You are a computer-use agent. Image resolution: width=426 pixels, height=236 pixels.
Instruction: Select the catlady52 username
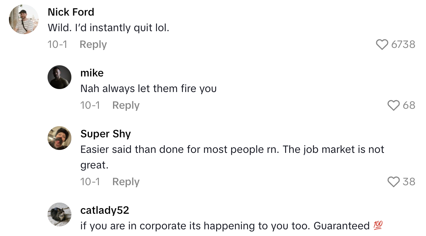click(104, 210)
